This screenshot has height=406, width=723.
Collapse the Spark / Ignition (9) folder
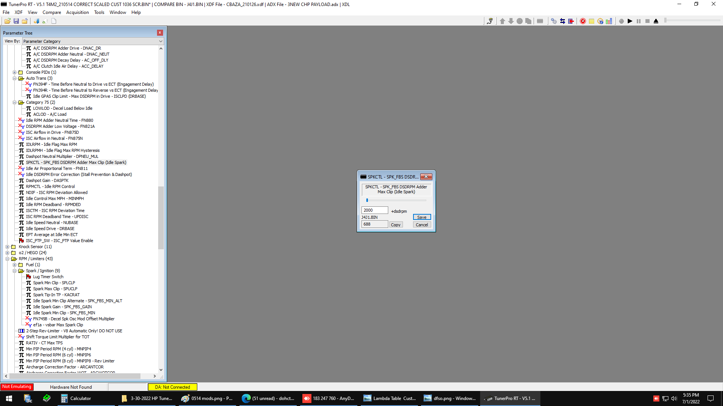coord(14,271)
